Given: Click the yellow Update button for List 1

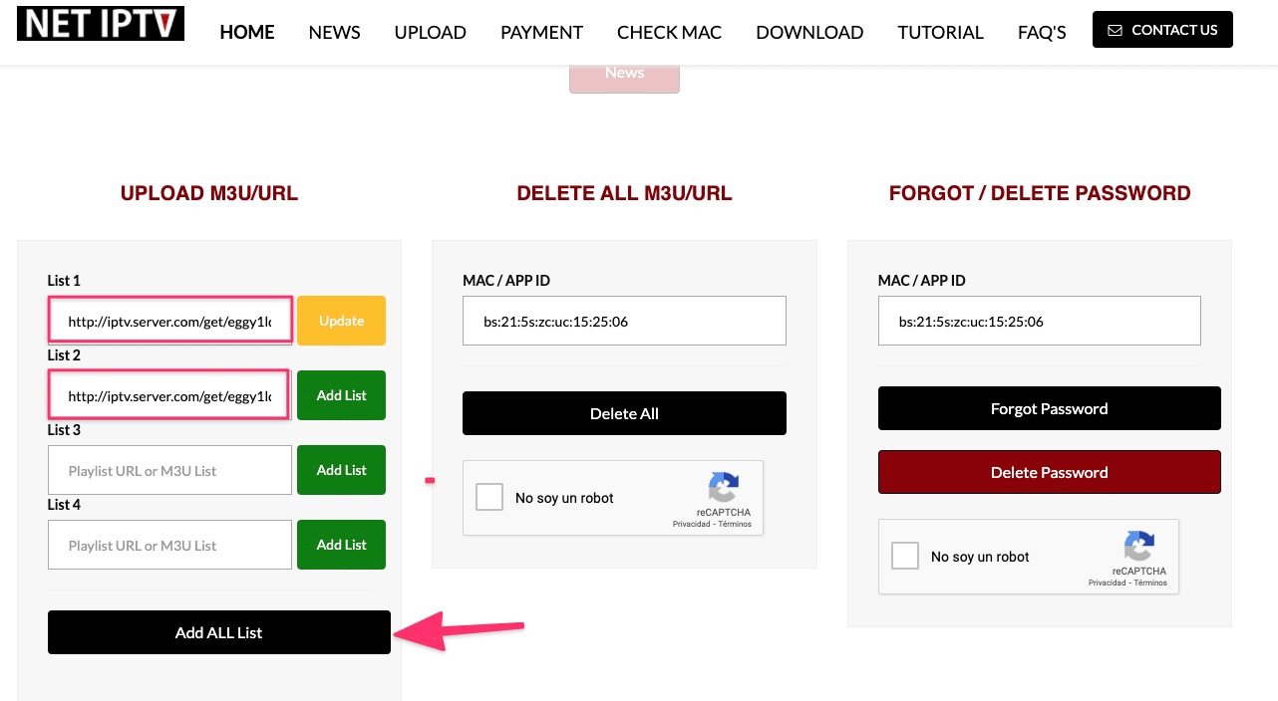Looking at the screenshot, I should coord(341,321).
